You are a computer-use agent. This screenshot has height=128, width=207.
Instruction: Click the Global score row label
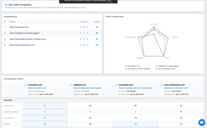tap(9, 106)
